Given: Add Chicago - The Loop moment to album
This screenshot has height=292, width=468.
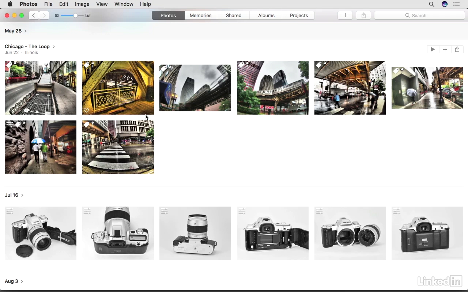Looking at the screenshot, I should [445, 49].
